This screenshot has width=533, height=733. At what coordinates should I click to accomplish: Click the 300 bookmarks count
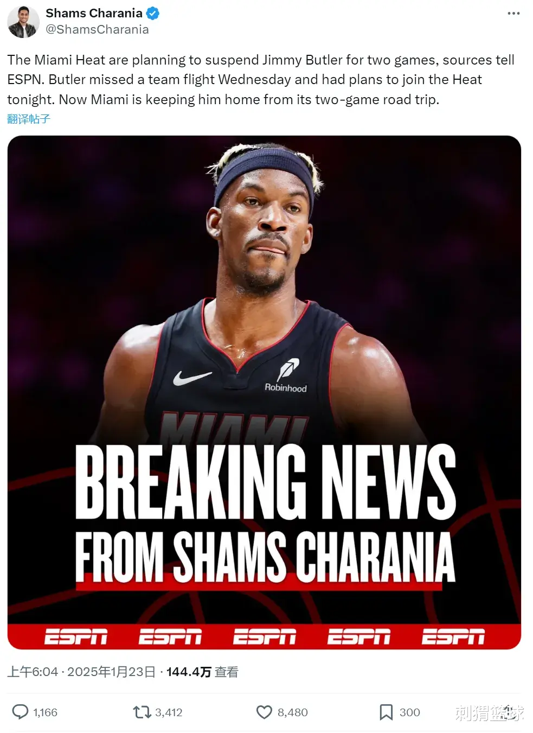[x=409, y=712]
